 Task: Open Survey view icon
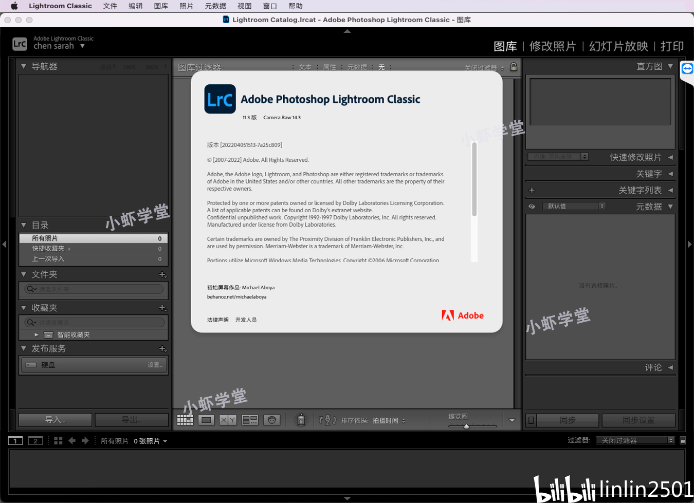250,420
